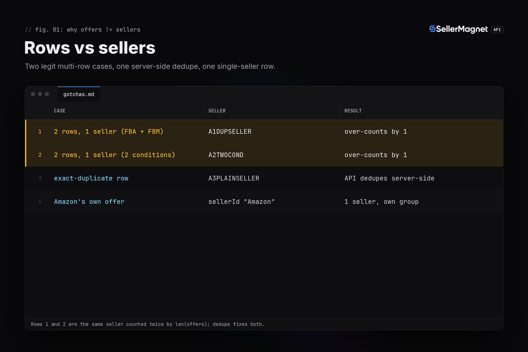The height and width of the screenshot is (352, 528).
Task: Click the footer note about len(offers) dedupe
Action: pos(148,324)
